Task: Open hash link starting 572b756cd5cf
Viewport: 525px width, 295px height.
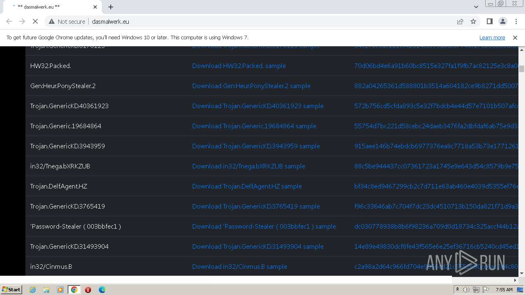Action: coord(436,106)
